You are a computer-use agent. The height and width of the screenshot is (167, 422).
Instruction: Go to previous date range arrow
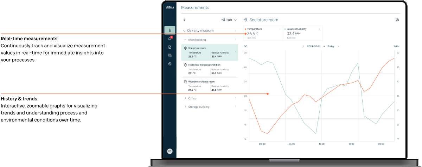tap(303, 46)
